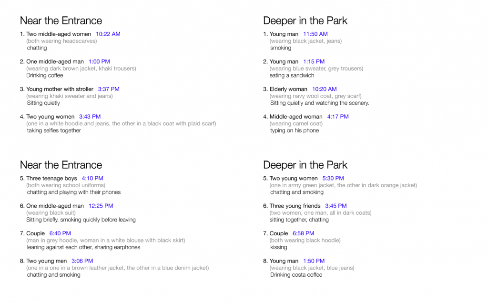The image size is (488, 302).
Task: Click the 1:00 PM time link
Action: click(x=99, y=62)
